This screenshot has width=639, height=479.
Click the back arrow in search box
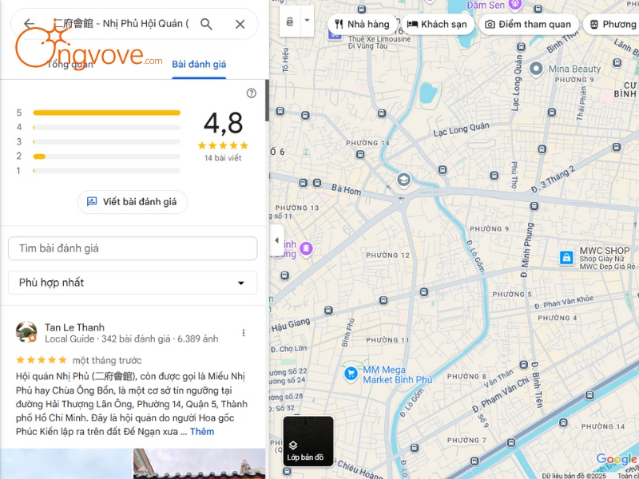pyautogui.click(x=29, y=24)
